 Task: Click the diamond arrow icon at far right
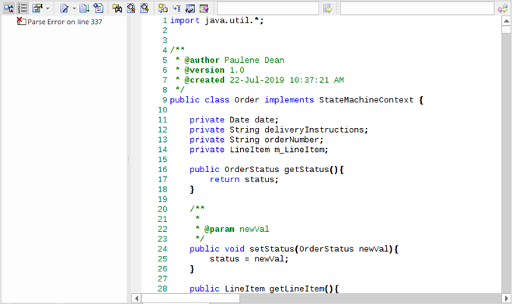(503, 9)
